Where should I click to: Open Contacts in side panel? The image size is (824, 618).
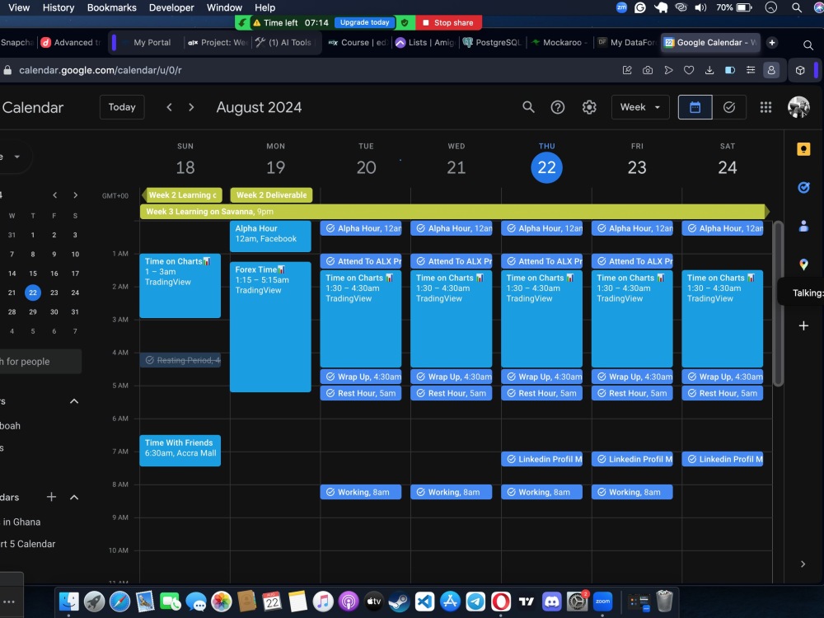[x=803, y=226]
